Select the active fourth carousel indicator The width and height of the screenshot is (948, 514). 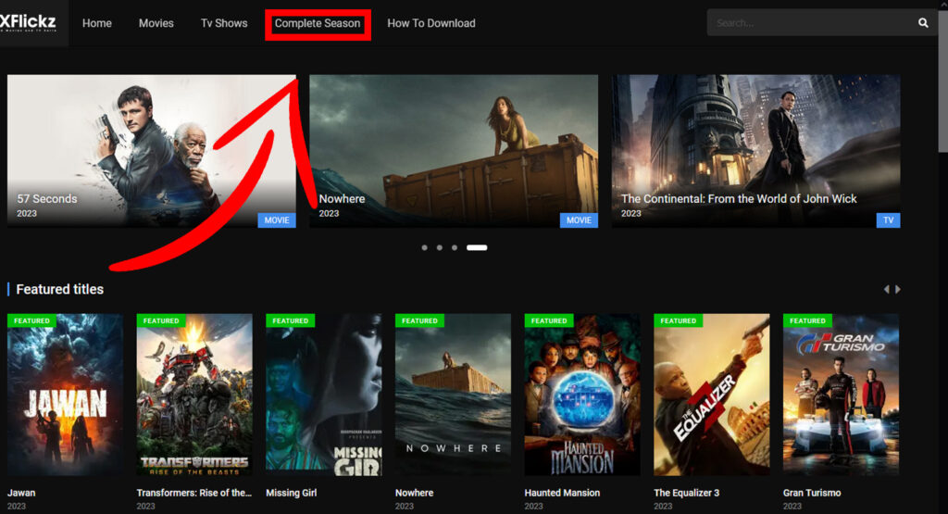pos(477,248)
